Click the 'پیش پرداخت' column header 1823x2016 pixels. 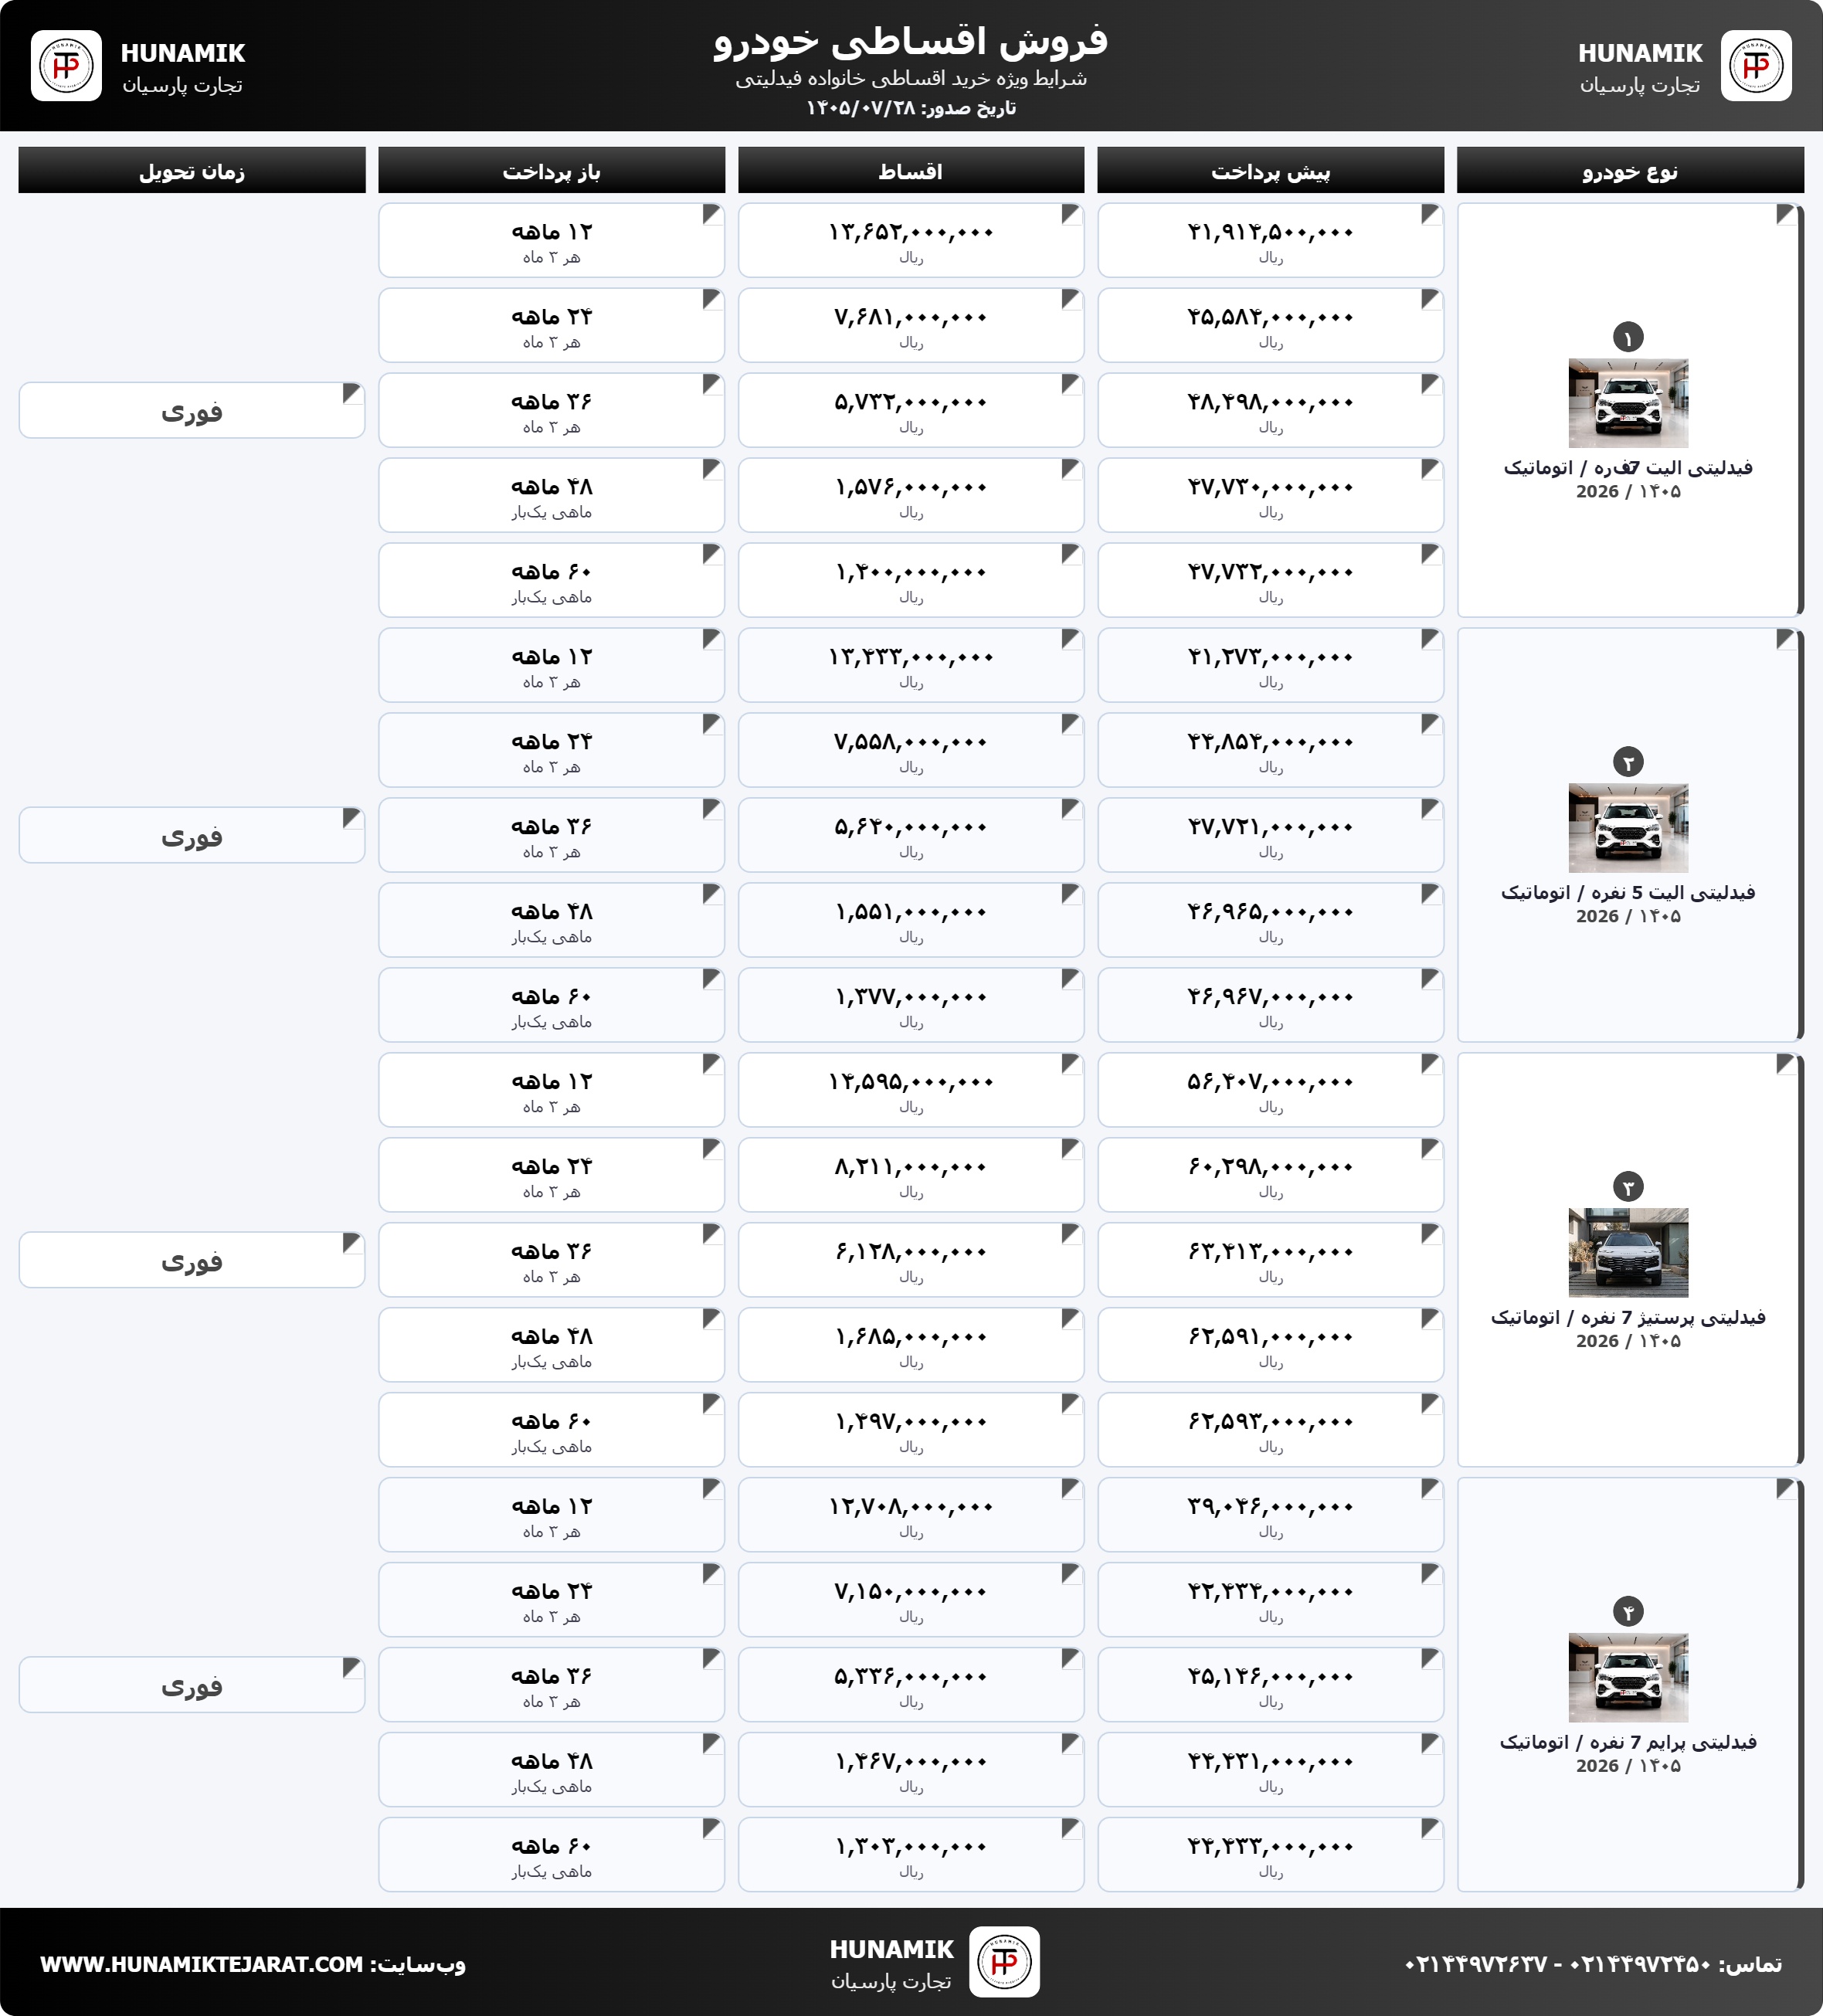tap(1270, 171)
